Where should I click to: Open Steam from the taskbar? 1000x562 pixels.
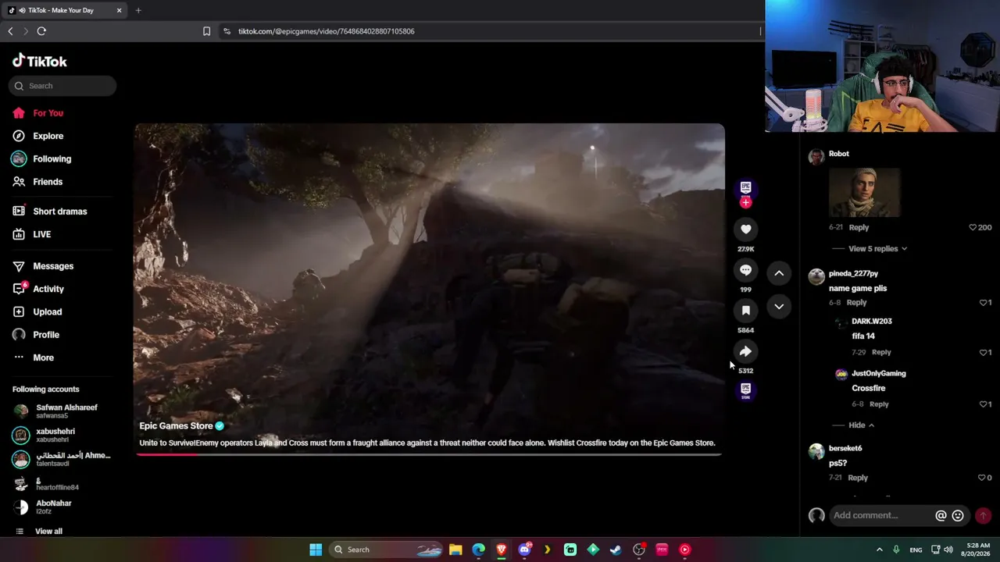pyautogui.click(x=616, y=550)
